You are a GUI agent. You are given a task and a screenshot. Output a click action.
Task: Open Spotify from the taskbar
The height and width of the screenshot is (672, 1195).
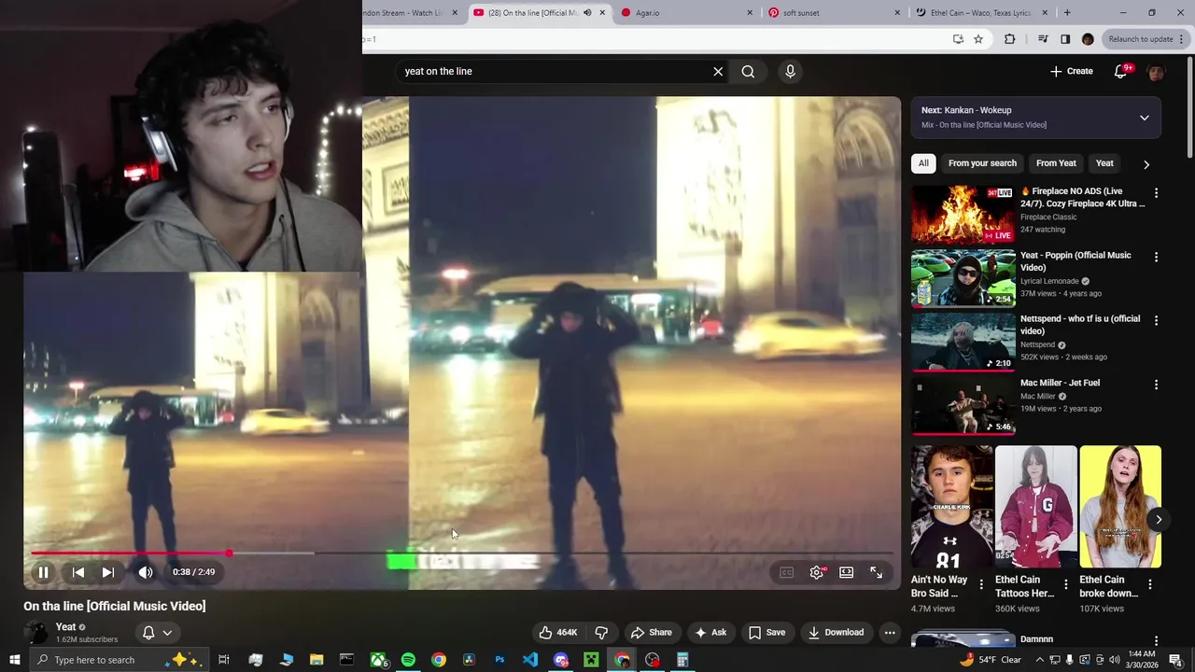(x=408, y=660)
